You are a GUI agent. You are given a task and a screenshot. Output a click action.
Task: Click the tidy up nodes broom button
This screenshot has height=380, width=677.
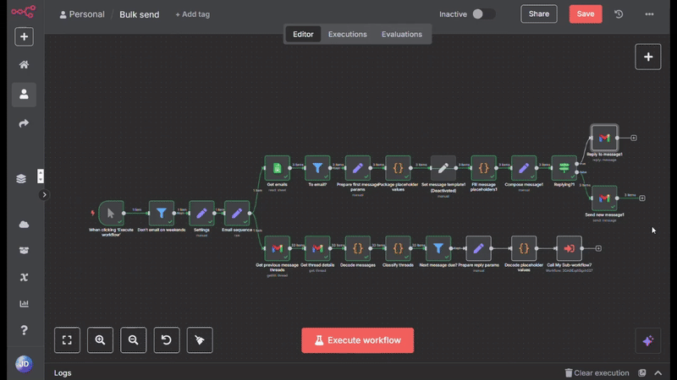[x=200, y=340]
